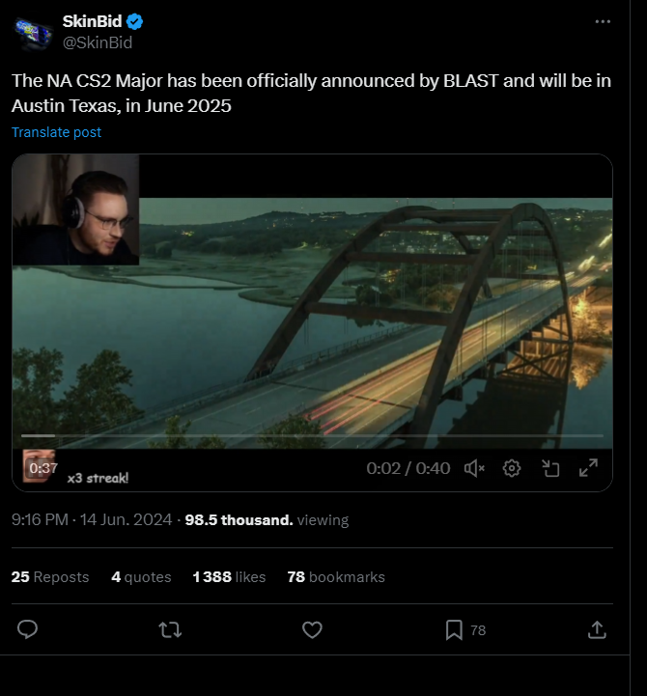This screenshot has height=696, width=647.
Task: Click the @SkinBid handle
Action: tap(98, 42)
